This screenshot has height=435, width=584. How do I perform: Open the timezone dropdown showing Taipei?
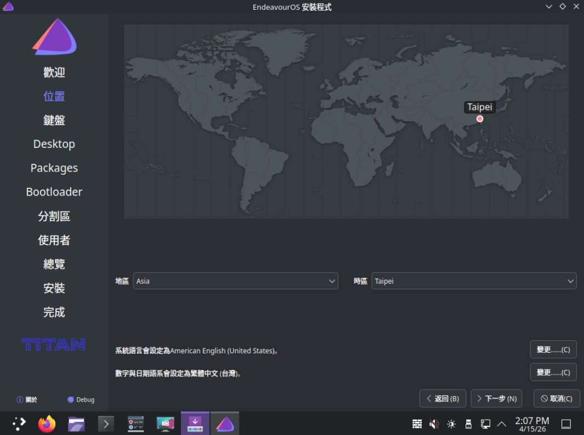point(473,281)
